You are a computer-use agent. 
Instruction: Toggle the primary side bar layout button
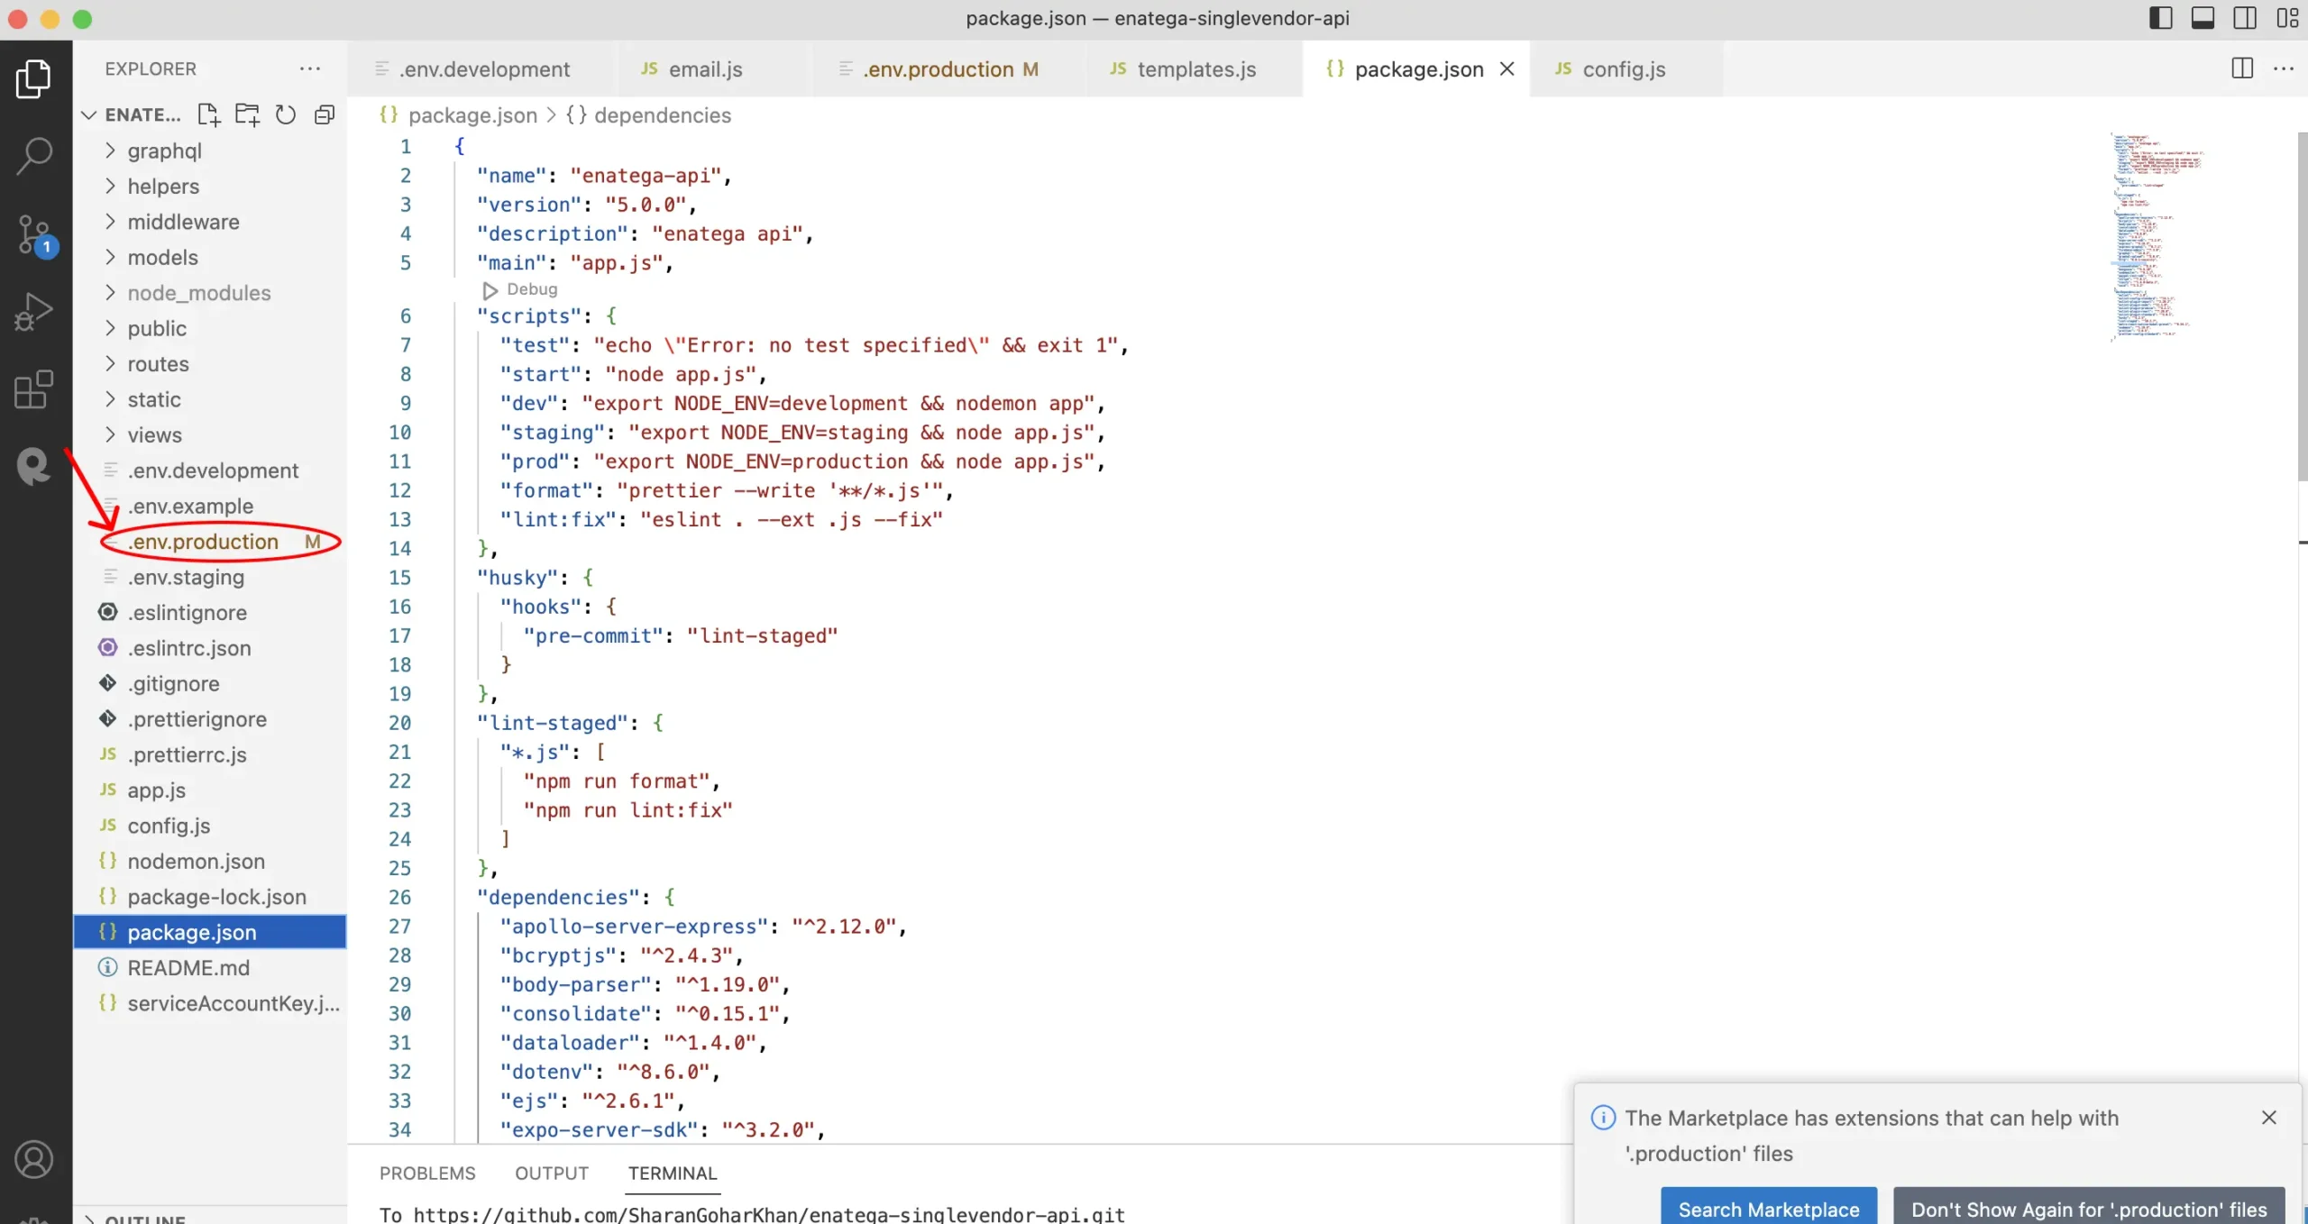point(2160,18)
